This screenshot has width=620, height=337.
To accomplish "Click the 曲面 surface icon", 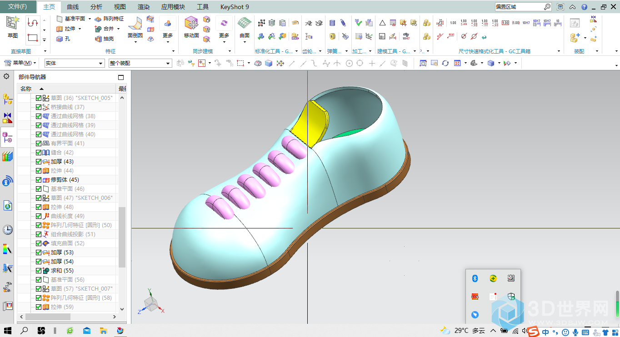I will pos(245,24).
